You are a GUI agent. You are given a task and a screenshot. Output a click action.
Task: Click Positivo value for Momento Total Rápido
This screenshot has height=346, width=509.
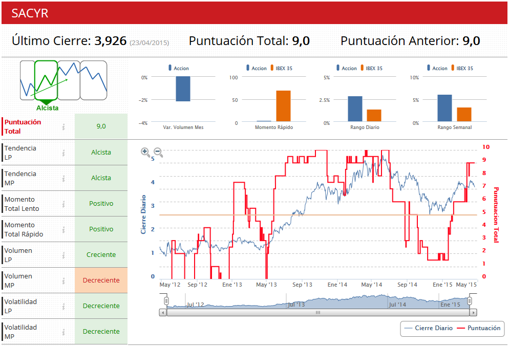click(x=101, y=229)
